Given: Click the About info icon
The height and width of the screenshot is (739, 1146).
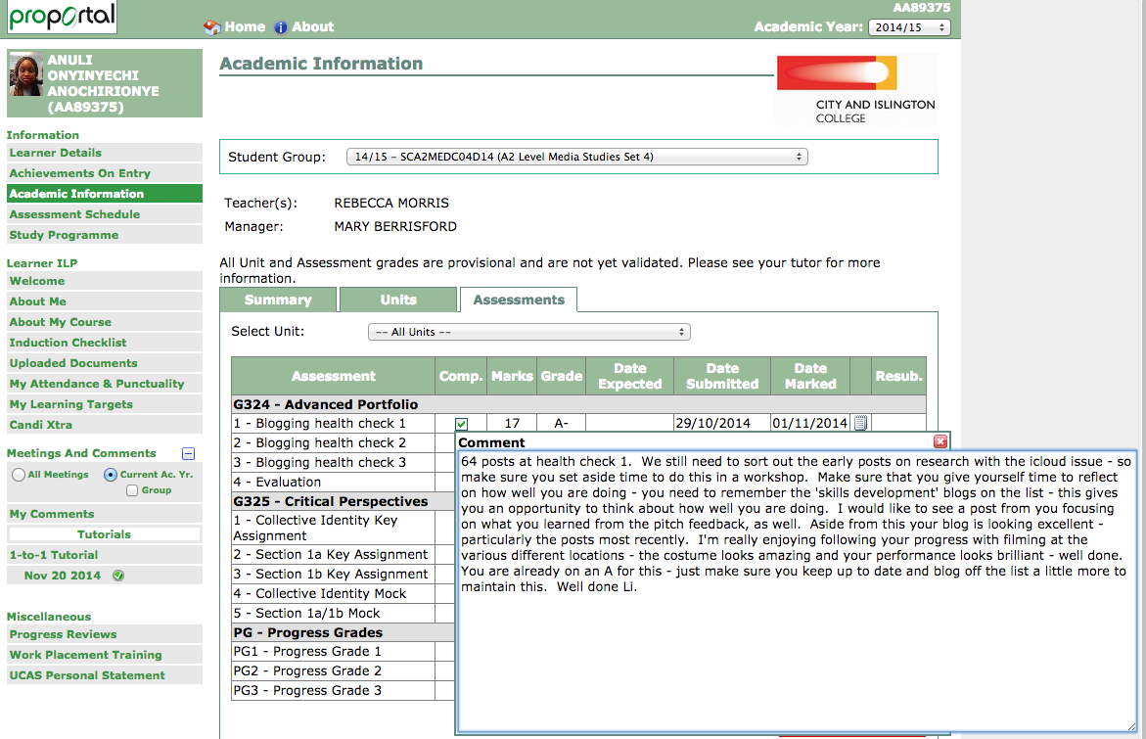Looking at the screenshot, I should click(281, 27).
